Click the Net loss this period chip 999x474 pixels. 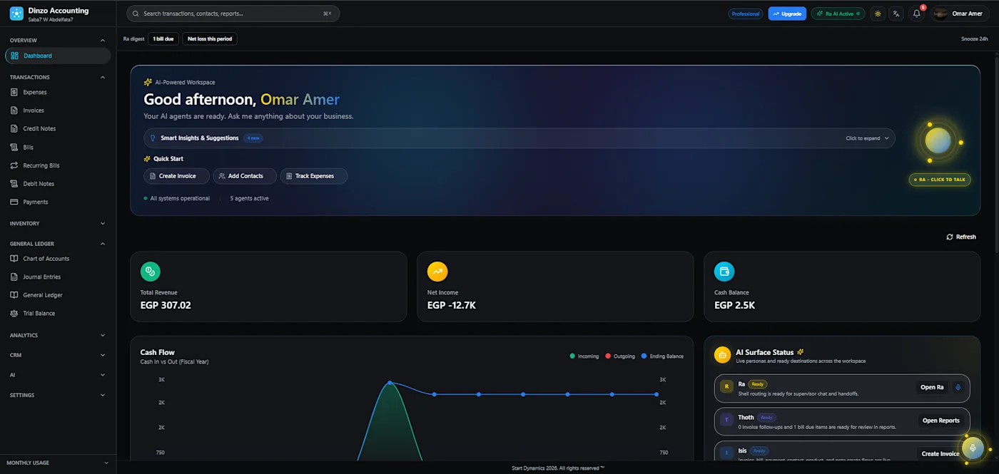[x=210, y=38]
